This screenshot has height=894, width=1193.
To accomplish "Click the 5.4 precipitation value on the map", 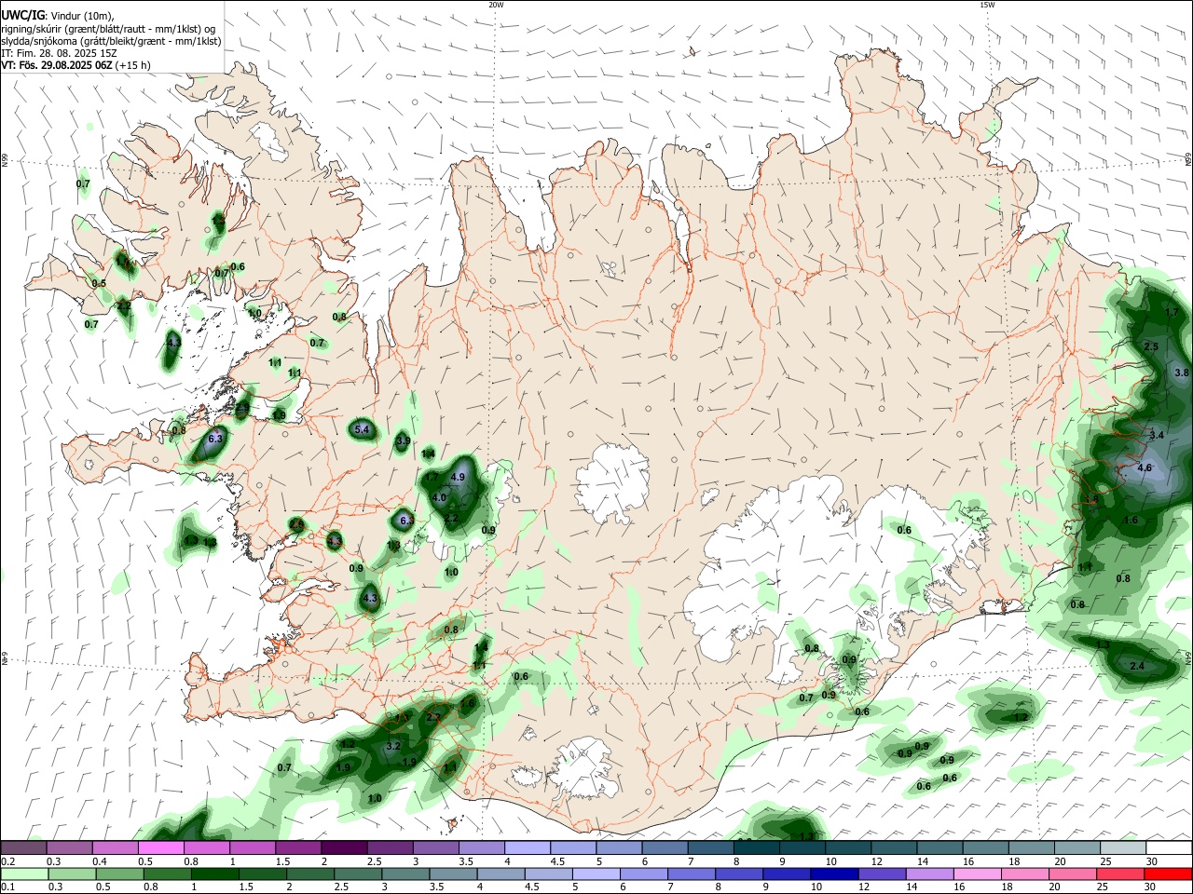I will (363, 429).
